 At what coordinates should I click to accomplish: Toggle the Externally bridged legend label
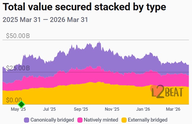click(147, 120)
